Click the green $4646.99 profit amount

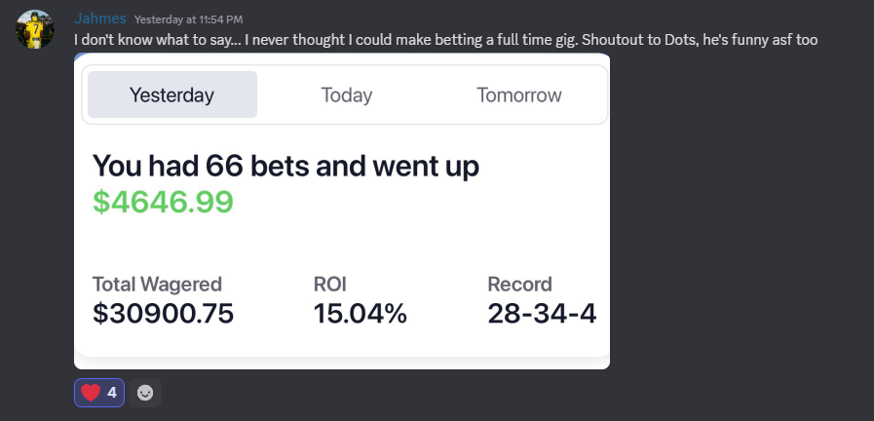[163, 202]
